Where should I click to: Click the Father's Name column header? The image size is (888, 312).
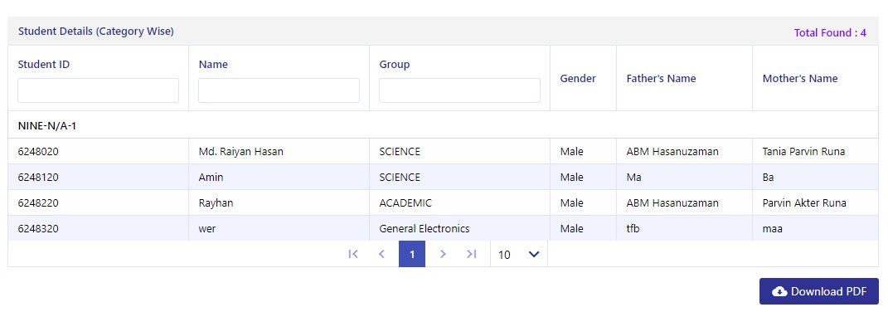[661, 78]
